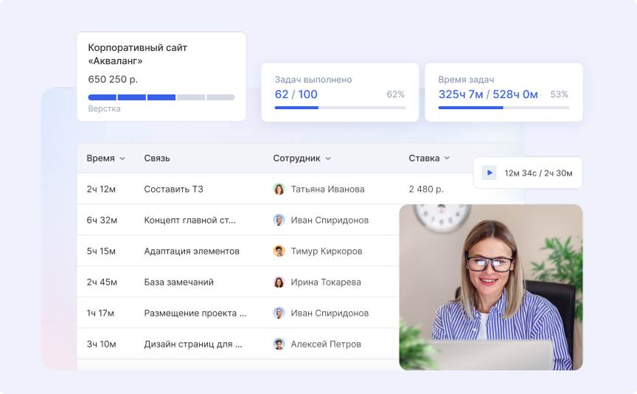Image resolution: width=637 pixels, height=394 pixels.
Task: Click Ирина Токарева's avatar icon
Action: point(279,282)
